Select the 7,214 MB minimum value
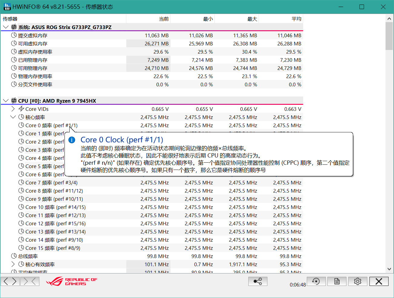Viewport: 394px width, 298px height. [202, 60]
